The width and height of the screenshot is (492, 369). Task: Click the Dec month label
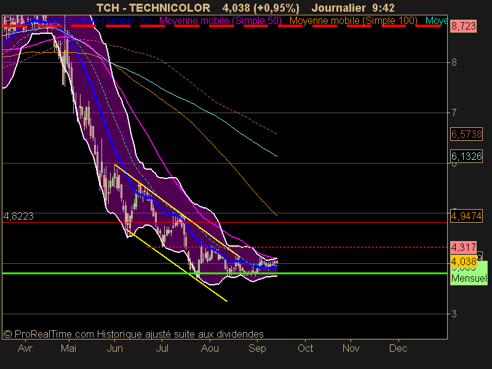(399, 348)
